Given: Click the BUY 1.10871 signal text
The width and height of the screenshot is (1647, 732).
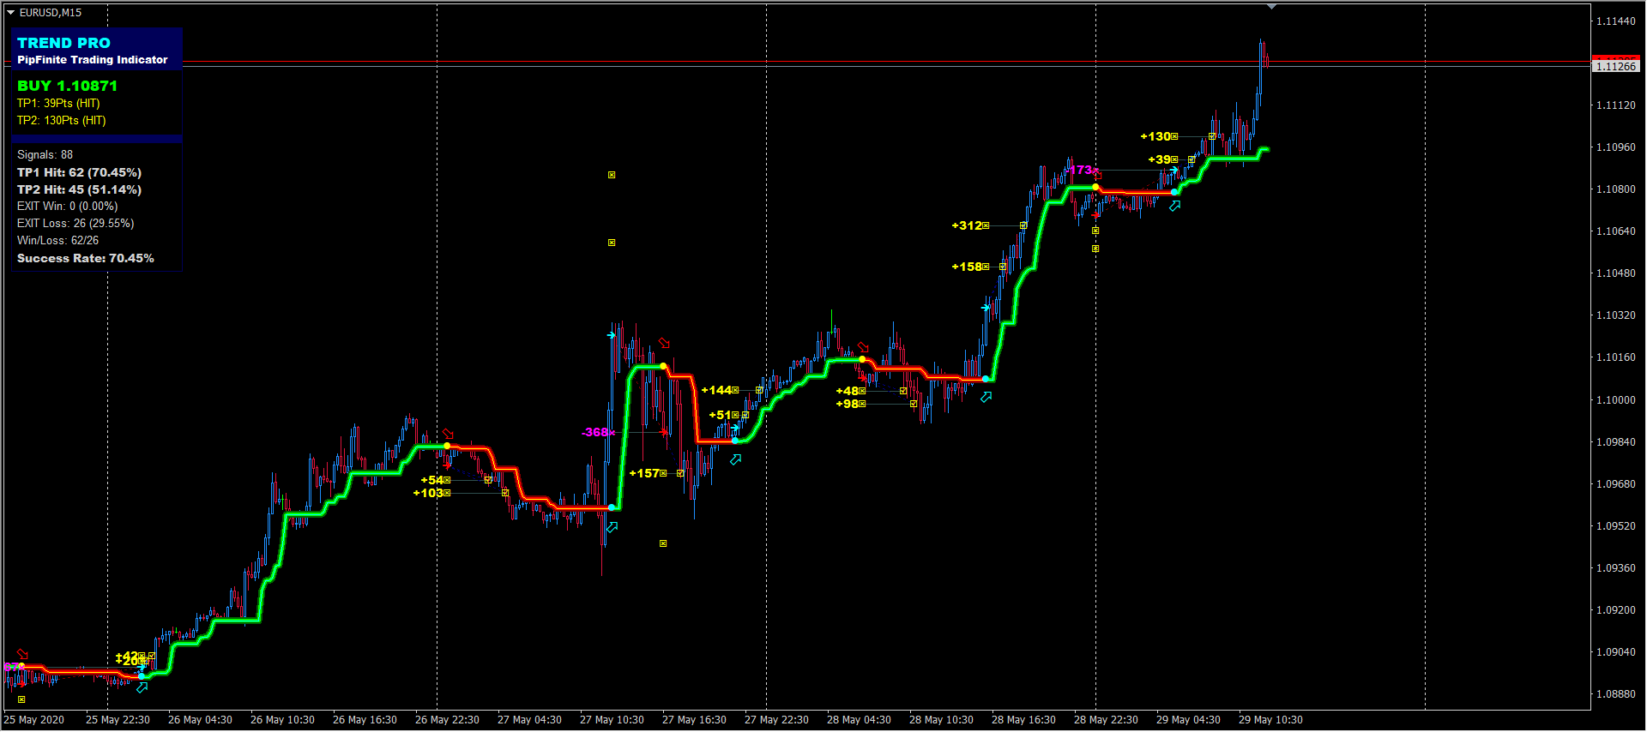Looking at the screenshot, I should (x=67, y=86).
